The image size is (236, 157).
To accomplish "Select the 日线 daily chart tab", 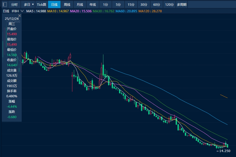I will point(54,4).
